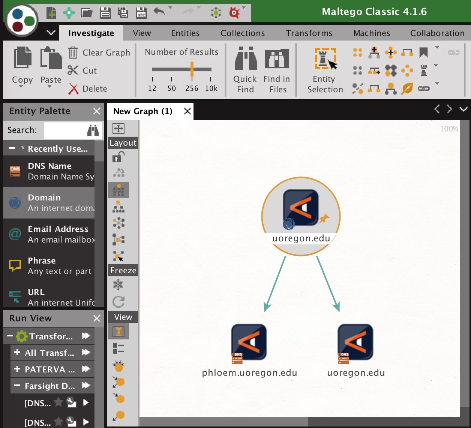Image resolution: width=471 pixels, height=428 pixels.
Task: Click Find in Files
Action: click(x=277, y=70)
